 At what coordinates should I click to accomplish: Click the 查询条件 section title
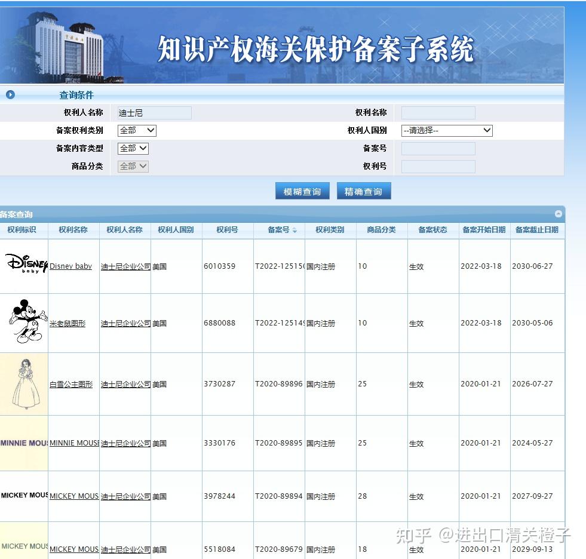tap(76, 95)
